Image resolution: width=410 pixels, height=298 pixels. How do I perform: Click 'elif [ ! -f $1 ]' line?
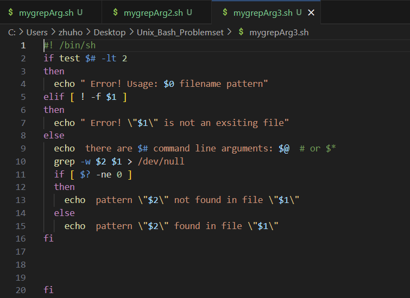point(85,97)
